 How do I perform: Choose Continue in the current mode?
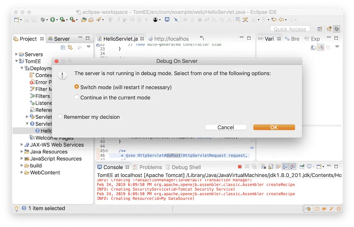tap(77, 97)
